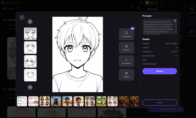
Task: Open the line-art four-face history thumbnail
Action: pyautogui.click(x=22, y=101)
